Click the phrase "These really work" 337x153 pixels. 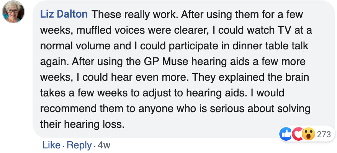[x=135, y=15]
